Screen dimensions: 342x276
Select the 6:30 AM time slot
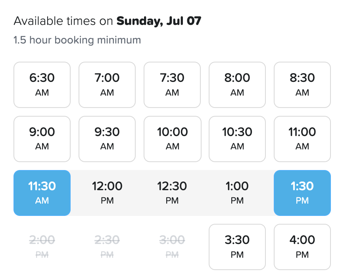click(x=42, y=85)
